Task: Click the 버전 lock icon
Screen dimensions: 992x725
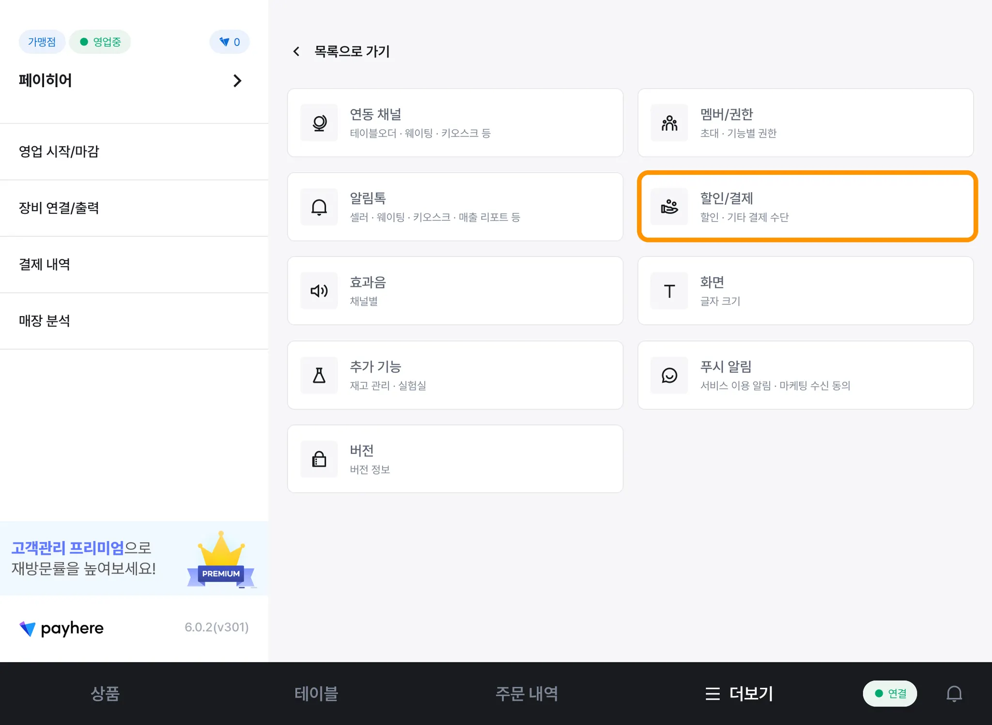Action: [x=319, y=459]
